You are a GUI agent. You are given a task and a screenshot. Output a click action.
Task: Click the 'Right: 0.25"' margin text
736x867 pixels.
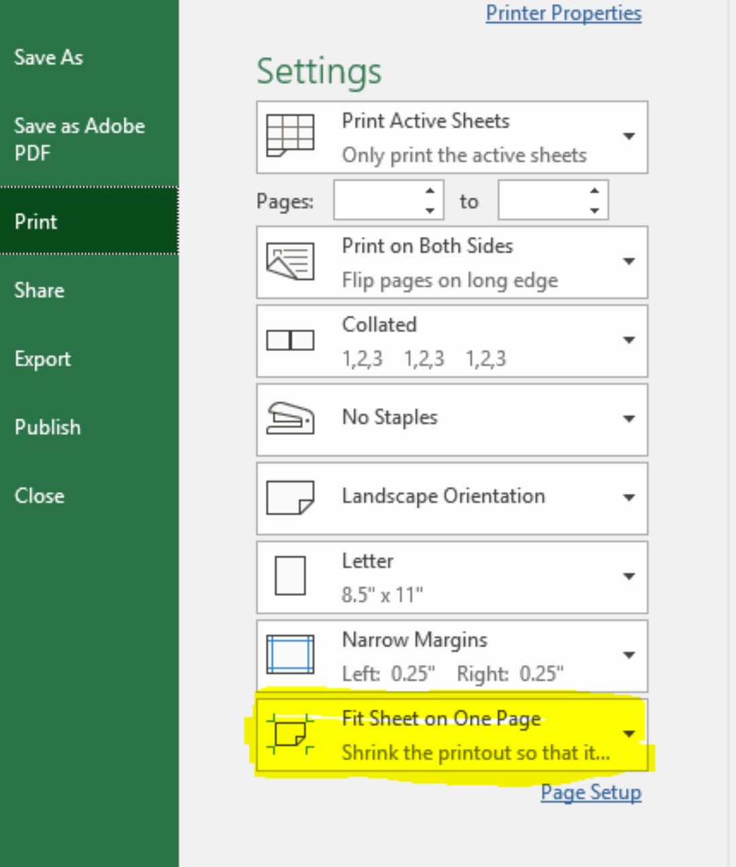(x=510, y=674)
